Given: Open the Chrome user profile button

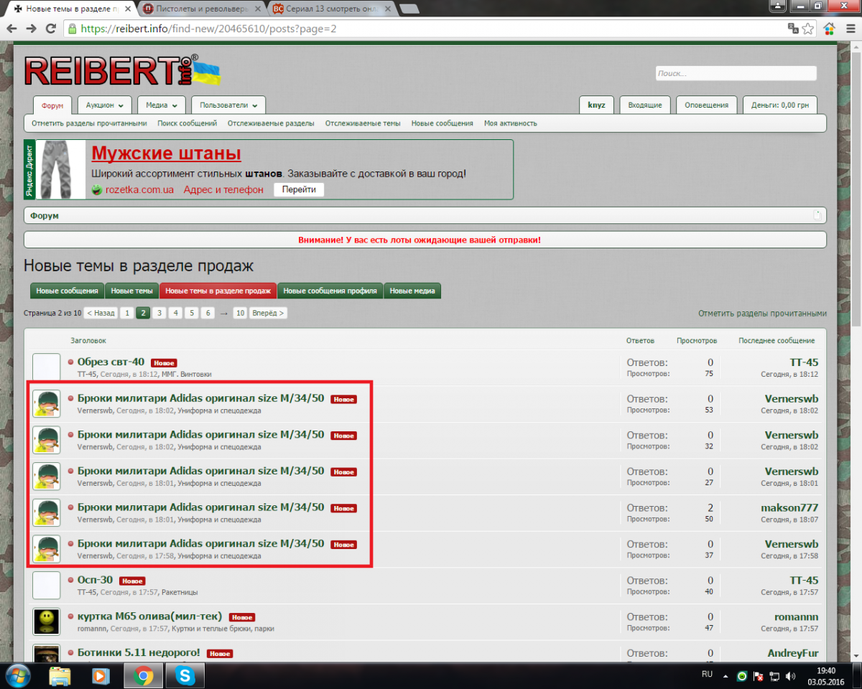Looking at the screenshot, I should [x=777, y=6].
